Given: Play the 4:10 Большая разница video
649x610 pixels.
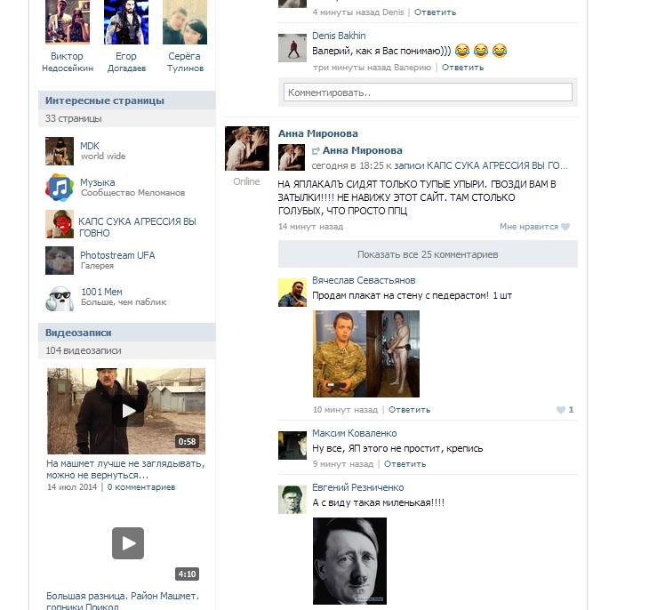Looking at the screenshot, I should click(x=128, y=543).
